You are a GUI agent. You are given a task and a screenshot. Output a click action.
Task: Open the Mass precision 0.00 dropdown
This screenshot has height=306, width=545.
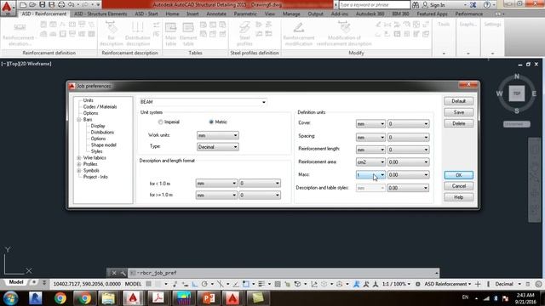(x=409, y=175)
